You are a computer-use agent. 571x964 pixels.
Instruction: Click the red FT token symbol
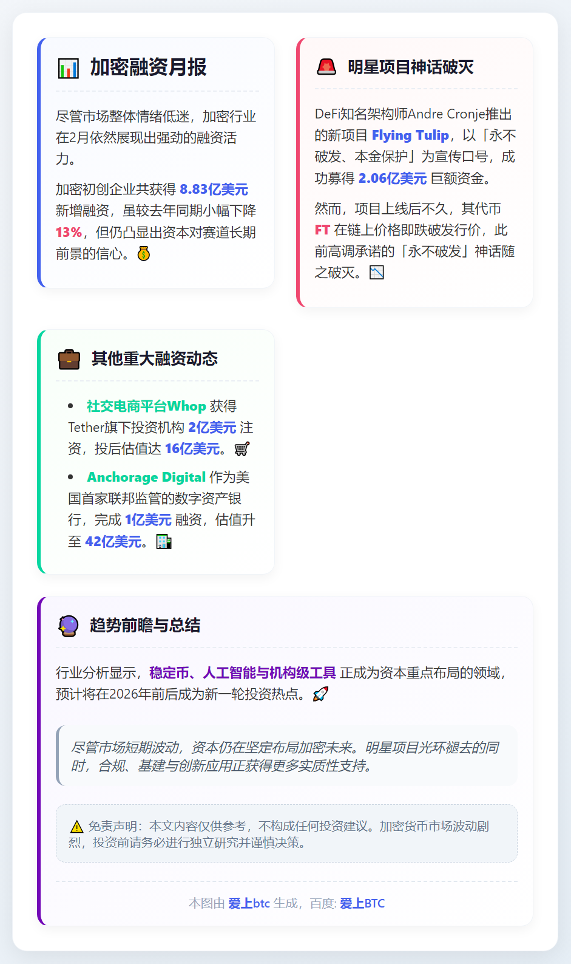coord(322,230)
